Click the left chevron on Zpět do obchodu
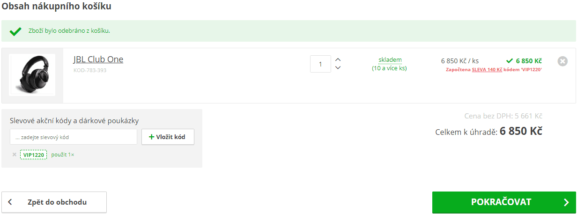The height and width of the screenshot is (214, 577). coord(10,202)
